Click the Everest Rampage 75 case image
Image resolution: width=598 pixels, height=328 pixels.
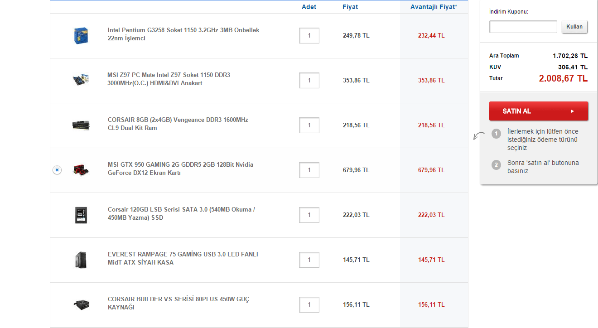click(x=81, y=260)
